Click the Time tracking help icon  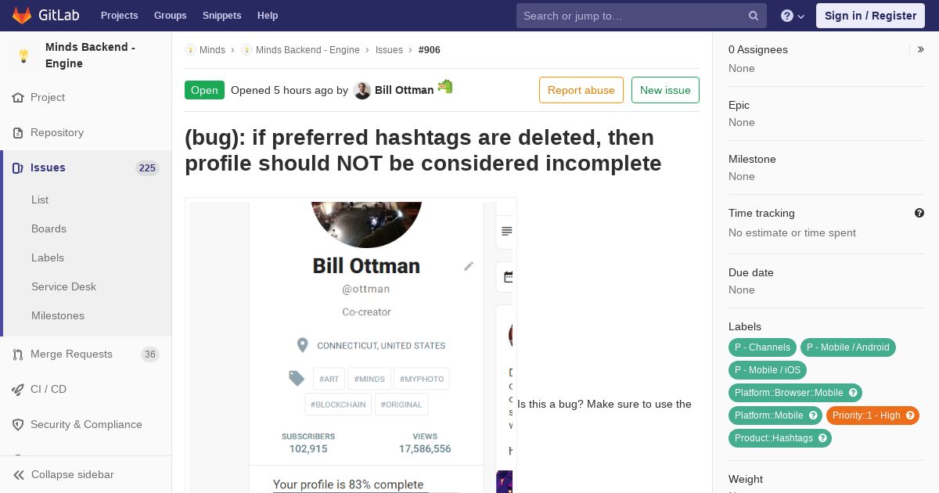tap(919, 213)
